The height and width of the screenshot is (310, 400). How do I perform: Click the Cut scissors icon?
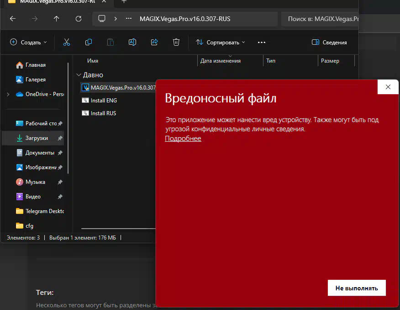[x=67, y=42]
